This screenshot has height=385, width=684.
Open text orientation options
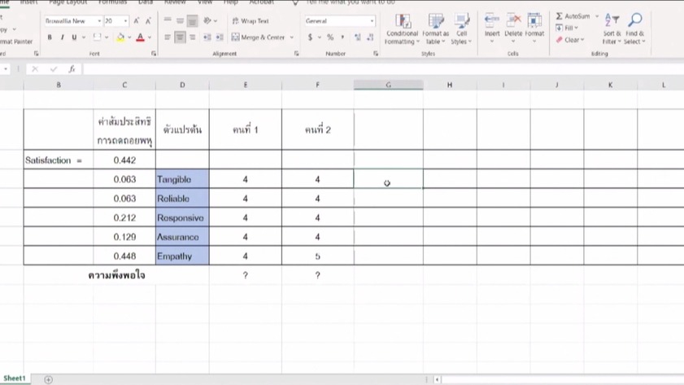pos(210,20)
